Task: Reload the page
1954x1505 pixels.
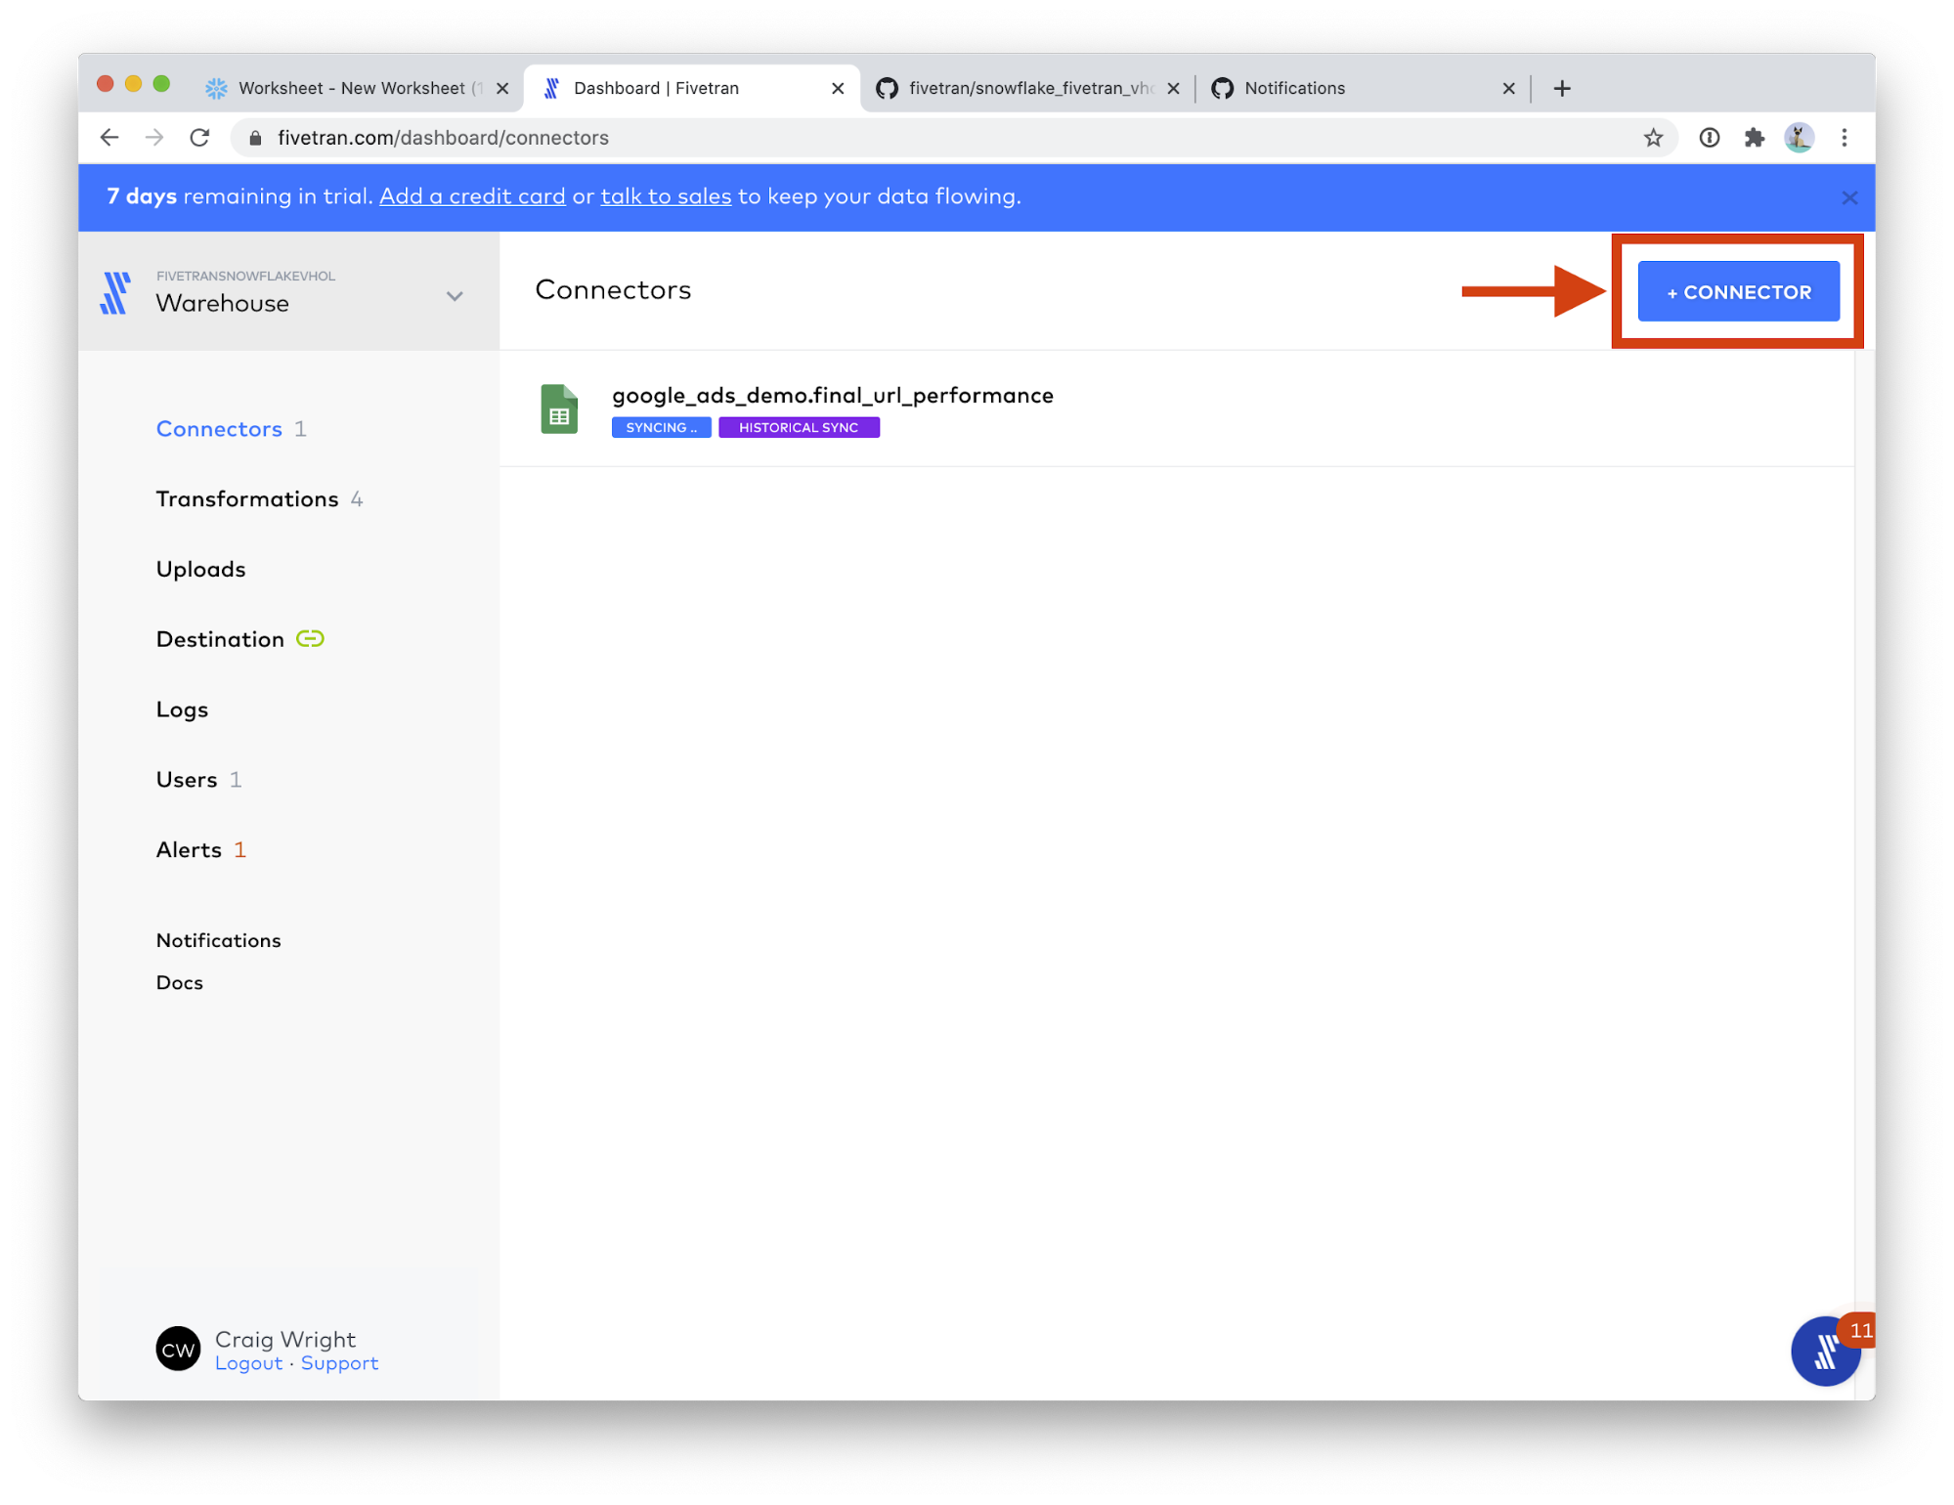Action: (200, 138)
